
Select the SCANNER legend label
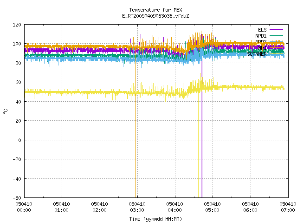[257, 54]
